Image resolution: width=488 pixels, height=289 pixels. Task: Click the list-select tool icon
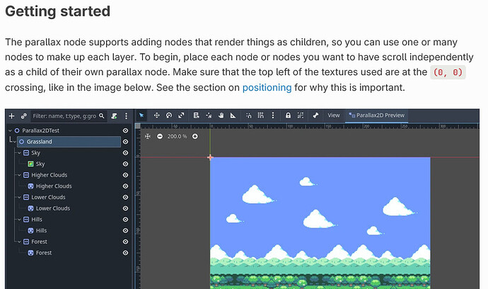click(x=196, y=115)
